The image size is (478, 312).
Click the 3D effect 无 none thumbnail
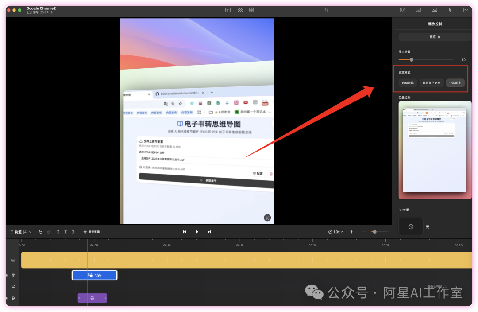tap(411, 226)
